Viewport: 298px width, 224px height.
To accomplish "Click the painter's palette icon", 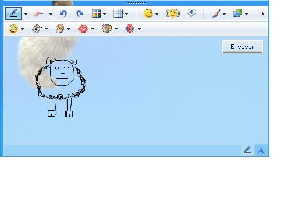I will click(x=107, y=29).
